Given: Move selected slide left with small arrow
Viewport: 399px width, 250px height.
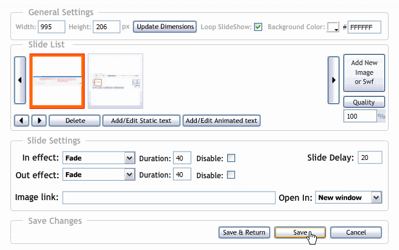Looking at the screenshot, I should pos(21,120).
